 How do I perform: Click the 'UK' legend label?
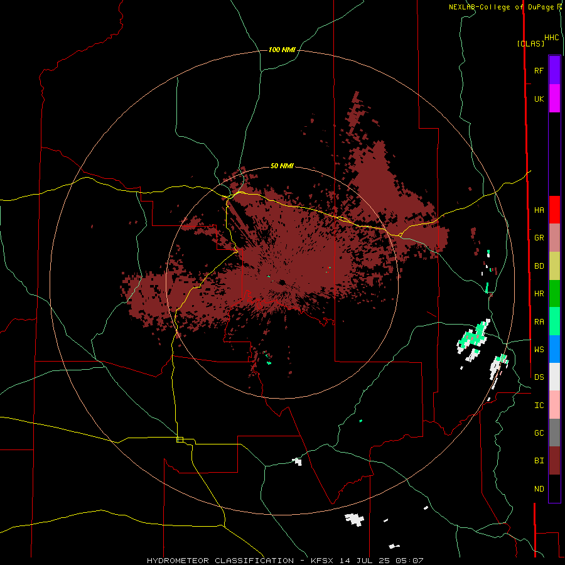539,99
